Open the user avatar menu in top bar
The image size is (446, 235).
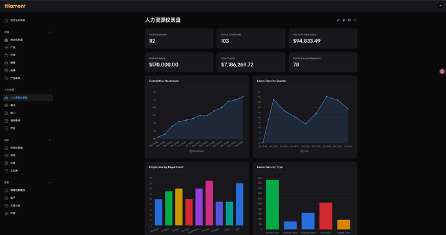(x=440, y=6)
